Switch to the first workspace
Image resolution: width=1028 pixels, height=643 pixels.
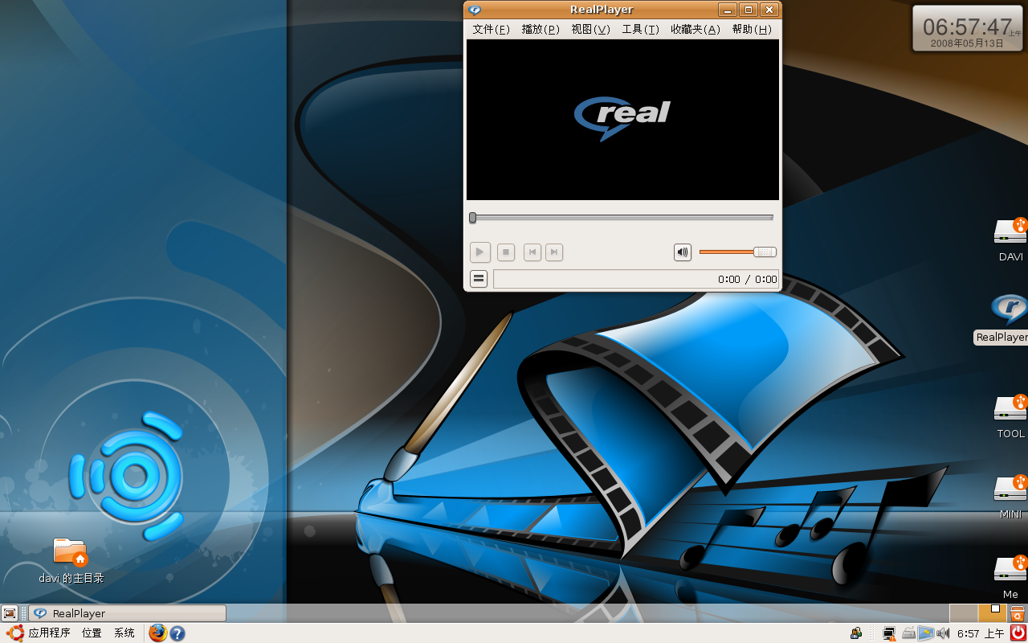click(964, 613)
